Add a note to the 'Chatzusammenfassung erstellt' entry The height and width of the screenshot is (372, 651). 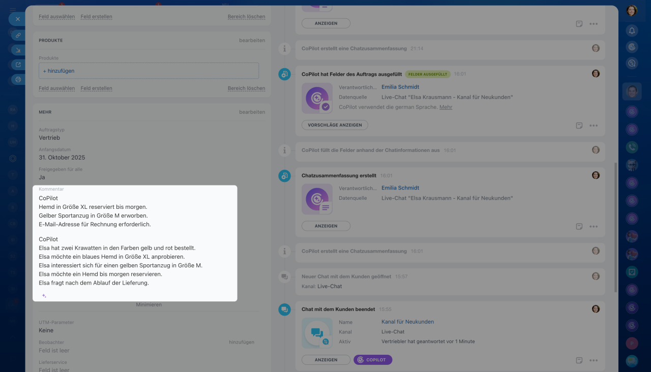click(x=579, y=226)
